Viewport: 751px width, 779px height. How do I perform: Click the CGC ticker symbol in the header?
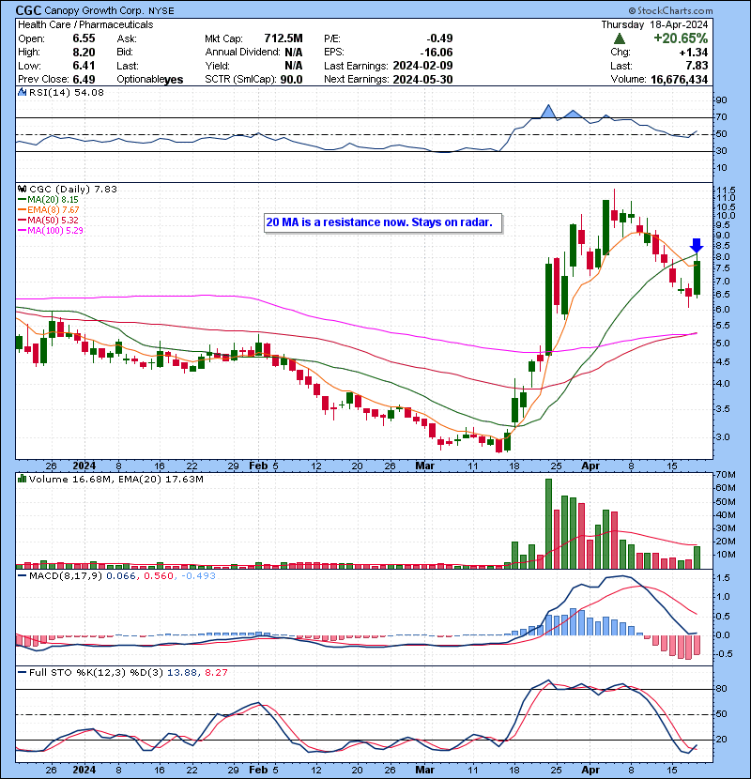point(28,10)
